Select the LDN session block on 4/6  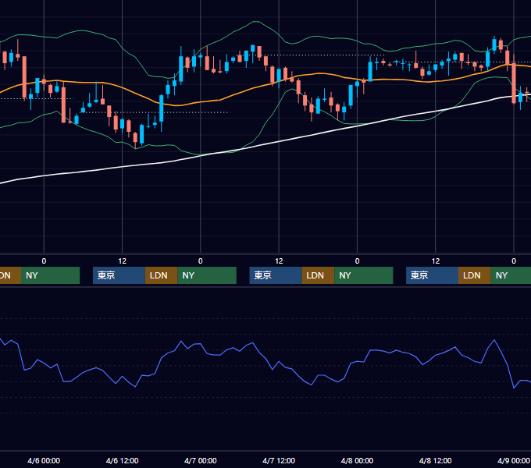tap(161, 275)
